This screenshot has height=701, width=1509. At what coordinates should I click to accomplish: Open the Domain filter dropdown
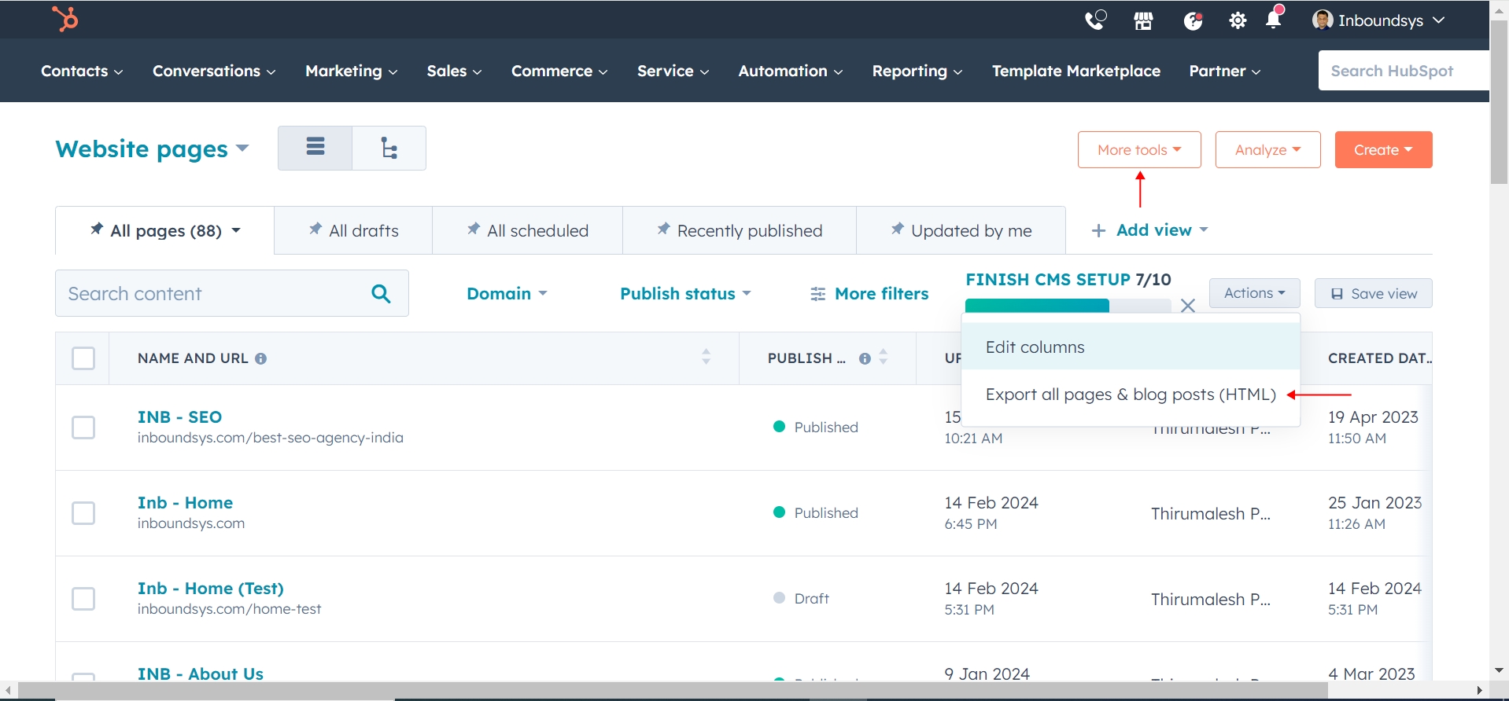(x=507, y=293)
